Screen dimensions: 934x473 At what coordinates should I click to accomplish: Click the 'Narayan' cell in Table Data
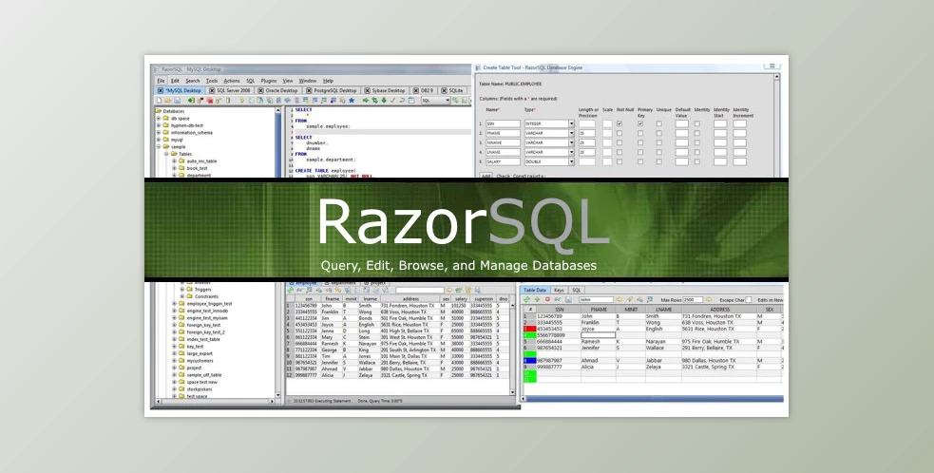click(663, 341)
